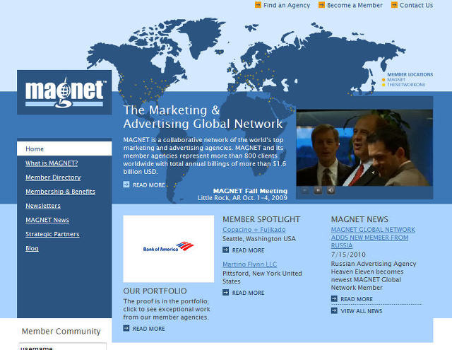This screenshot has height=350, width=452.
Task: Open MAGNET News in the sidebar
Action: [x=47, y=220]
